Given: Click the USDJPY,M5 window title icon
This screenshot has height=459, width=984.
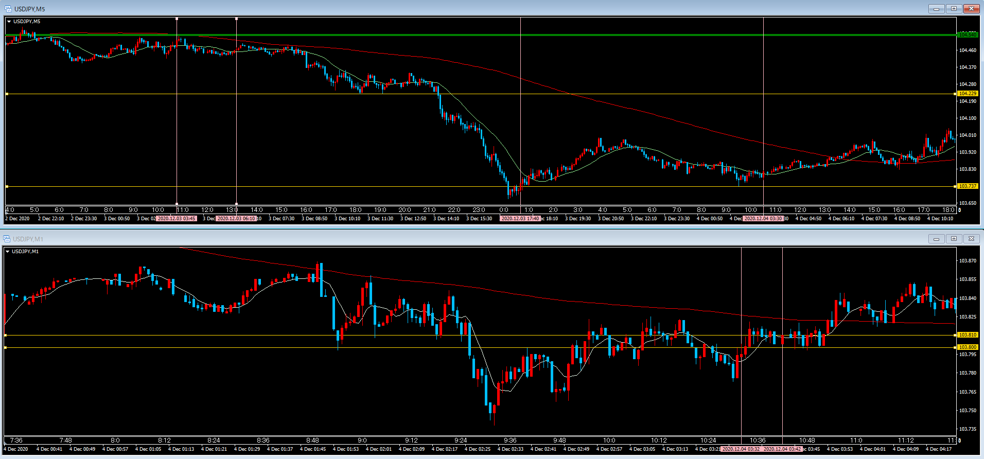Looking at the screenshot, I should 8,9.
